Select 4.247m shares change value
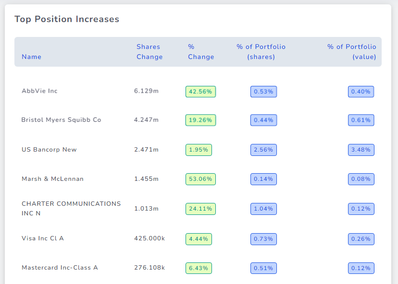398x284 pixels. point(146,120)
